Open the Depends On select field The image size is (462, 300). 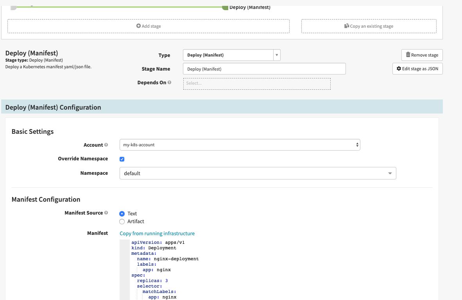(257, 83)
